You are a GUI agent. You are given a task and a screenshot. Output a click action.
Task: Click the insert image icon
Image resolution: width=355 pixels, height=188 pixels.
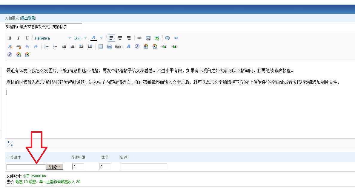148,38
